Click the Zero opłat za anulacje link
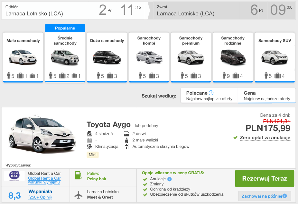This screenshot has height=204, width=298. click(265, 138)
